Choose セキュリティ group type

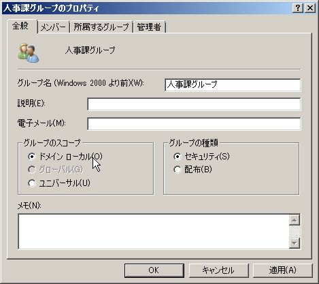(178, 157)
